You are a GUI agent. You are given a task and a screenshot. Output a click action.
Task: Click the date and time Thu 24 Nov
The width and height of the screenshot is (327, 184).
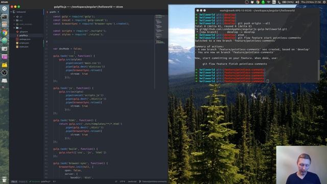pos(311,2)
